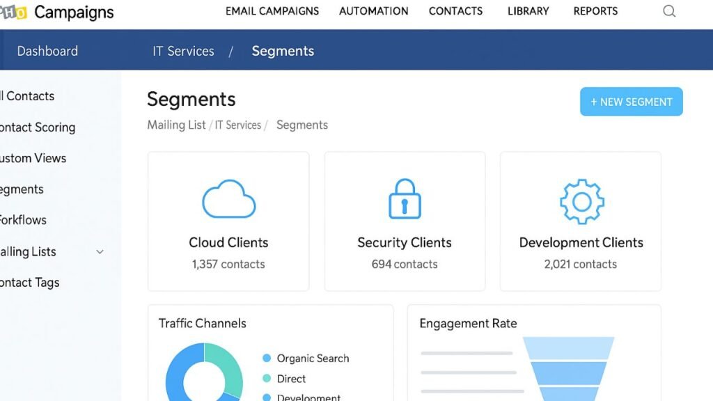
Task: Click the Engagement Rate card title
Action: (x=468, y=323)
